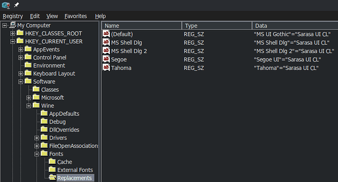Expand the AppEvents key
The image size is (338, 182).
(21, 50)
